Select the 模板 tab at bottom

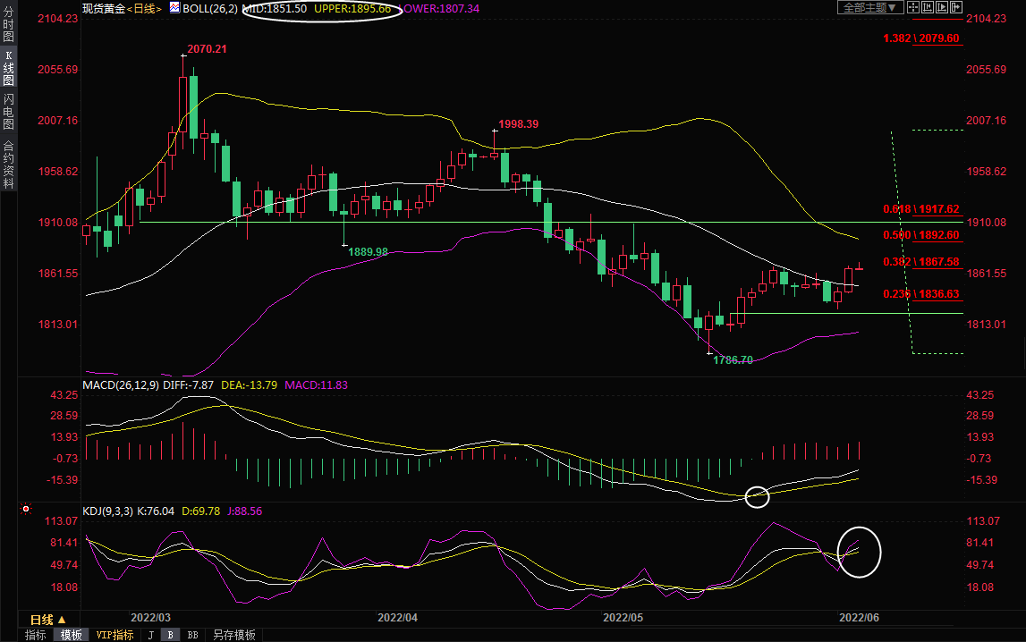coord(71,635)
